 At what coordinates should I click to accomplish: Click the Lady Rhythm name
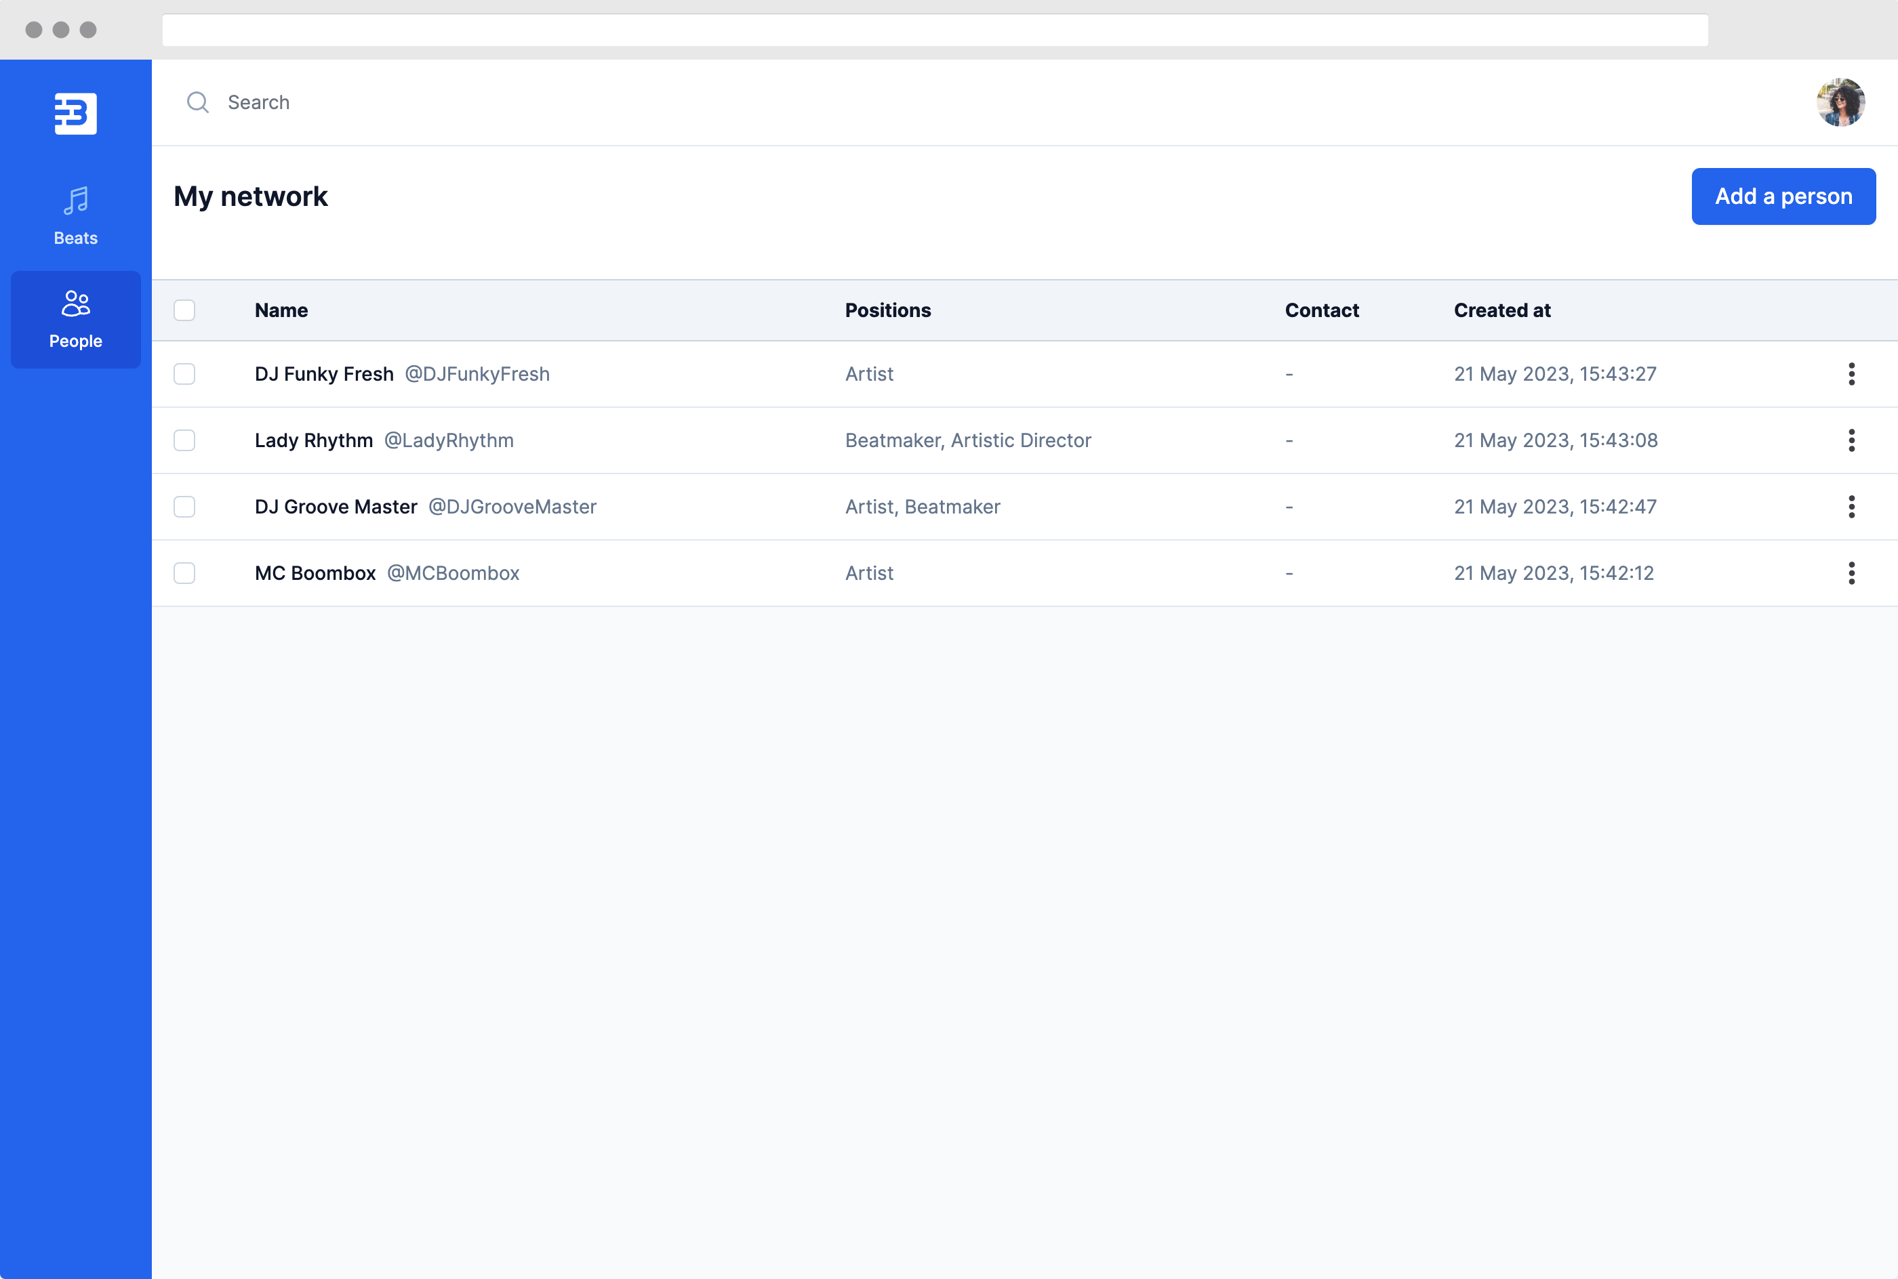pos(313,440)
